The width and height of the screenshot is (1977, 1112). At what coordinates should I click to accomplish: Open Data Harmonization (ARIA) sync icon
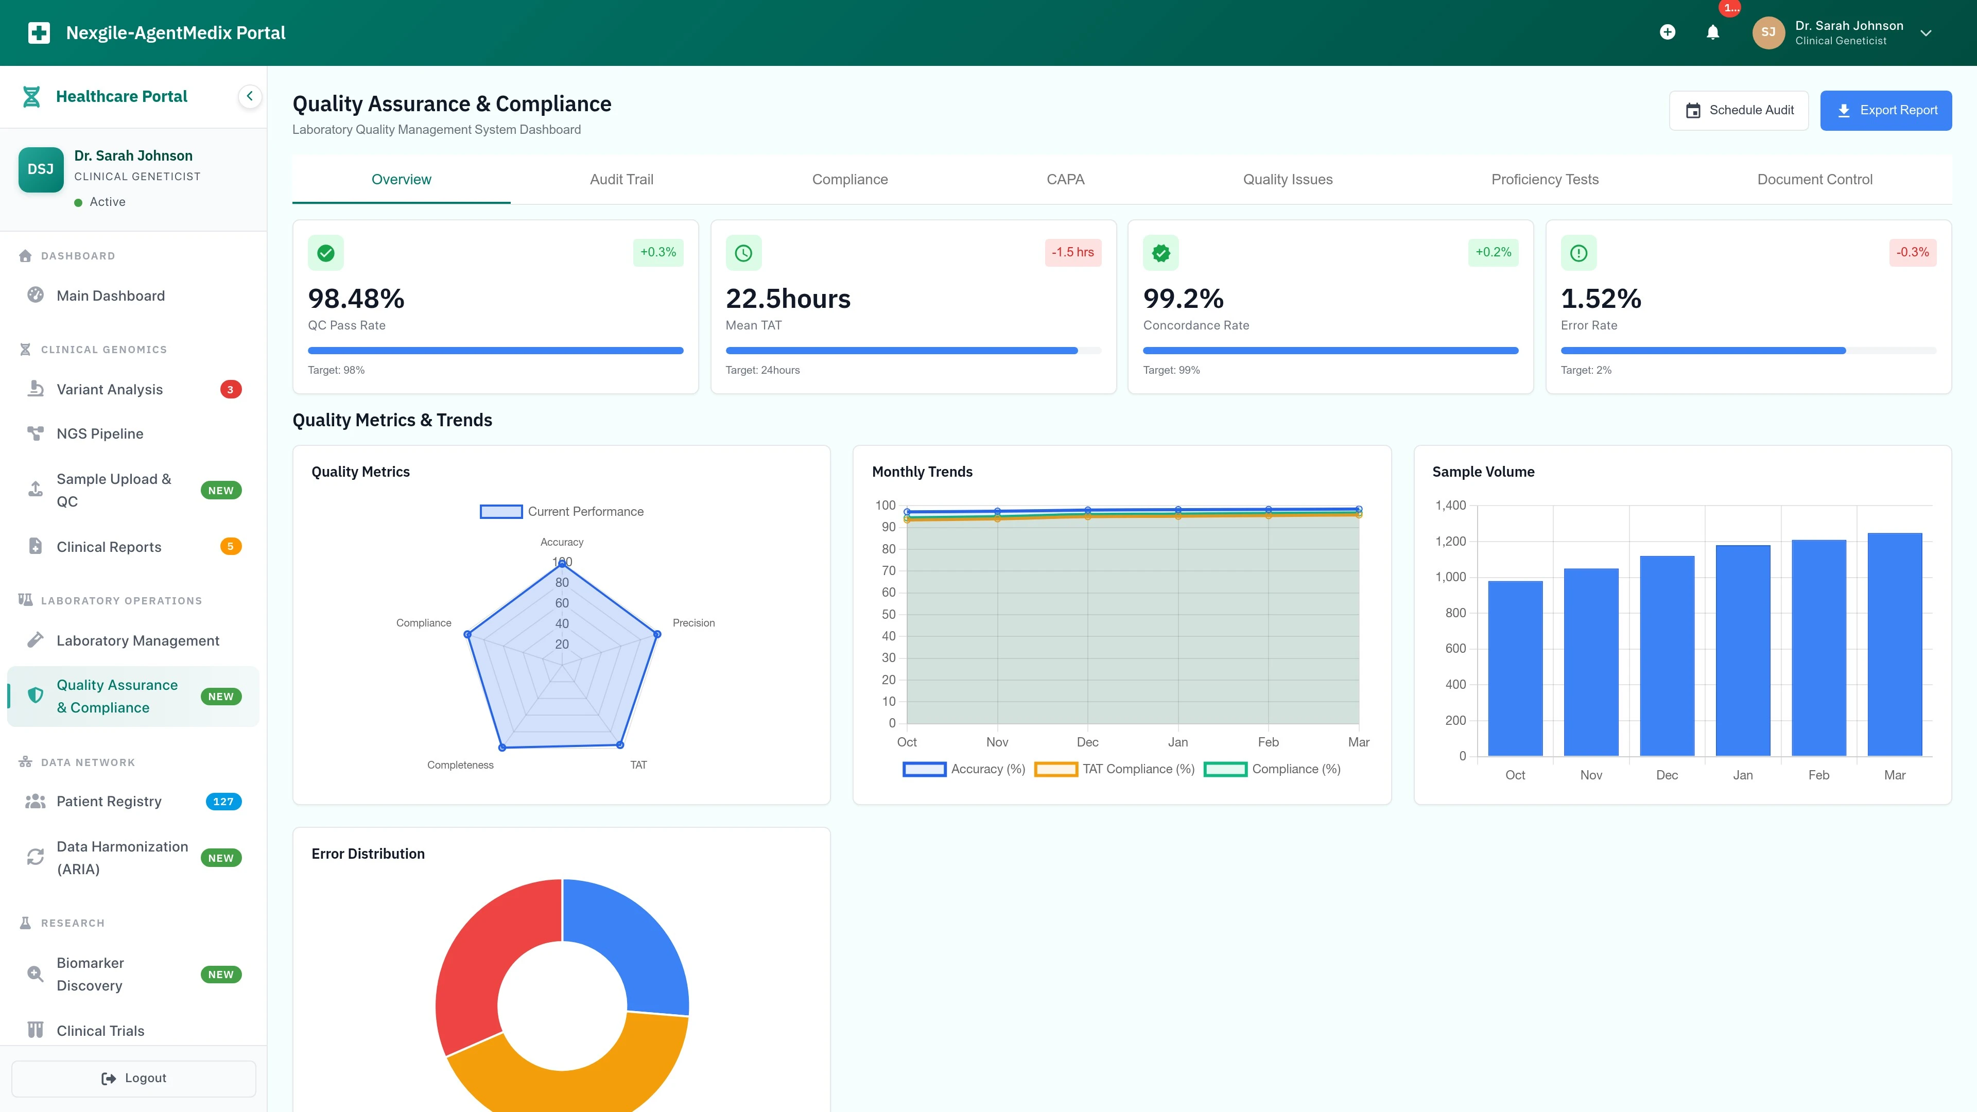click(36, 857)
